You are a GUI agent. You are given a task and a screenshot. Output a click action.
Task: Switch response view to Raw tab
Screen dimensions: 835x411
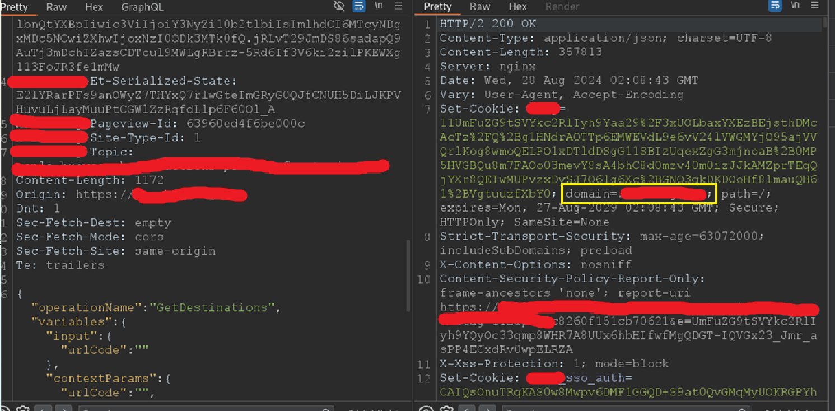(x=480, y=7)
